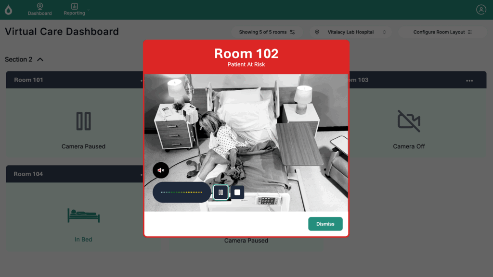Image resolution: width=493 pixels, height=277 pixels.
Task: Click the Room 104 card header
Action: pos(75,174)
